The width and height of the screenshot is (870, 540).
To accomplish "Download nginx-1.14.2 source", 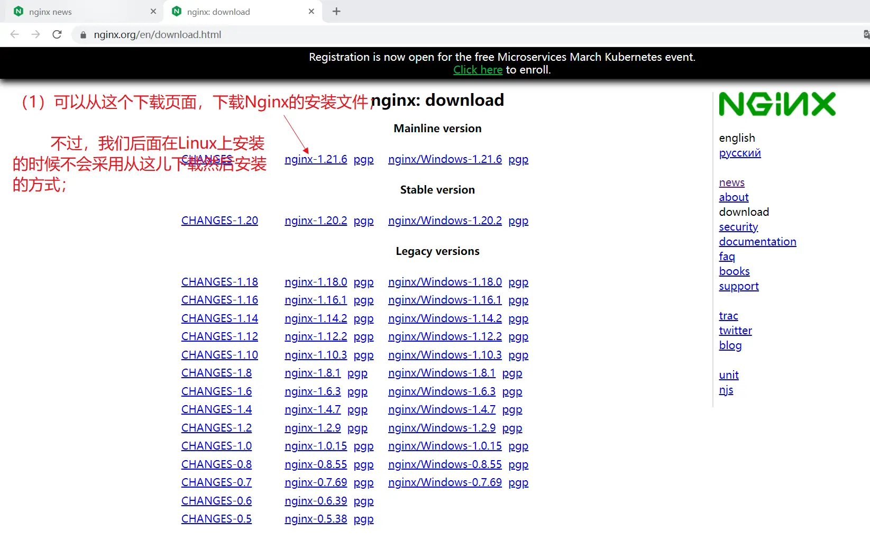I will 316,318.
